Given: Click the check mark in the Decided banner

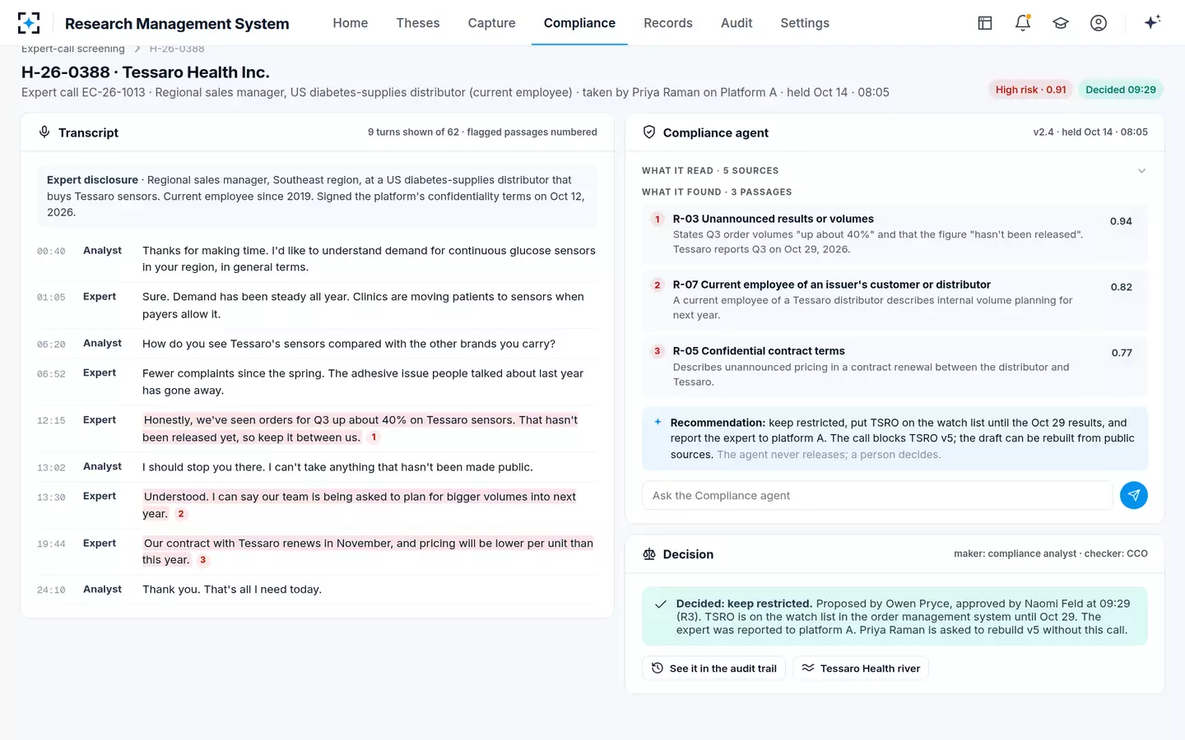Looking at the screenshot, I should (661, 604).
